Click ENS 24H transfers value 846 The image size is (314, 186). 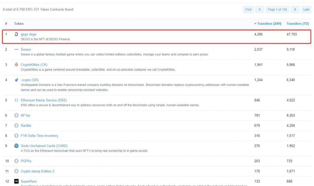pos(257,100)
